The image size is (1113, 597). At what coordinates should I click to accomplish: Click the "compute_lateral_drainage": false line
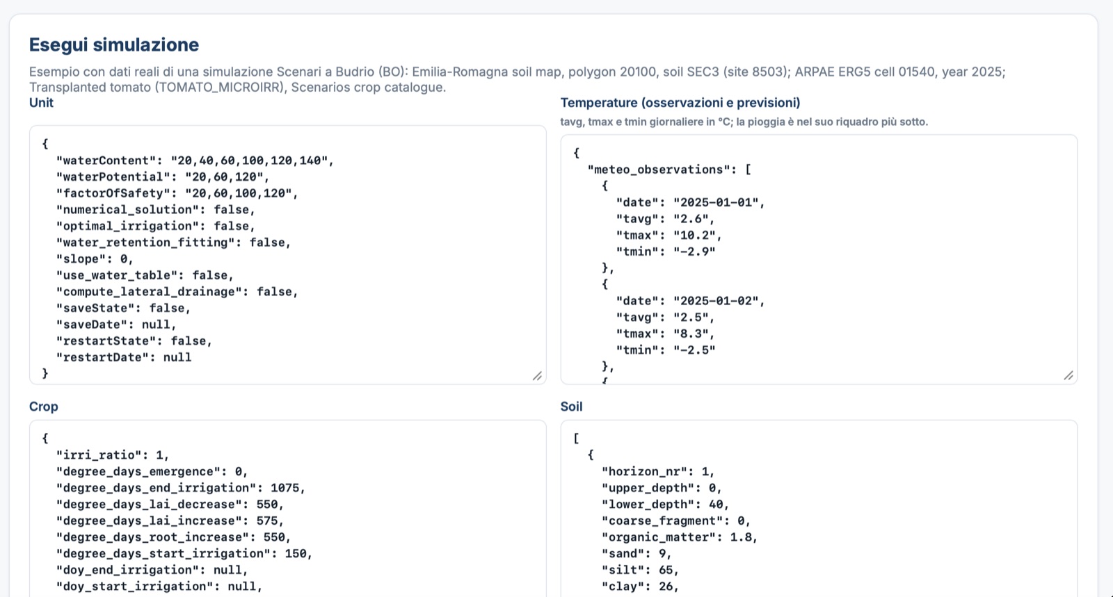pos(177,292)
